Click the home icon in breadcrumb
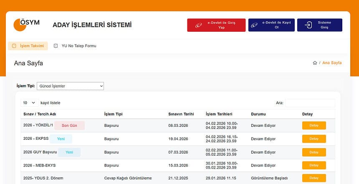Screen dimensions: 359x184 (315, 63)
